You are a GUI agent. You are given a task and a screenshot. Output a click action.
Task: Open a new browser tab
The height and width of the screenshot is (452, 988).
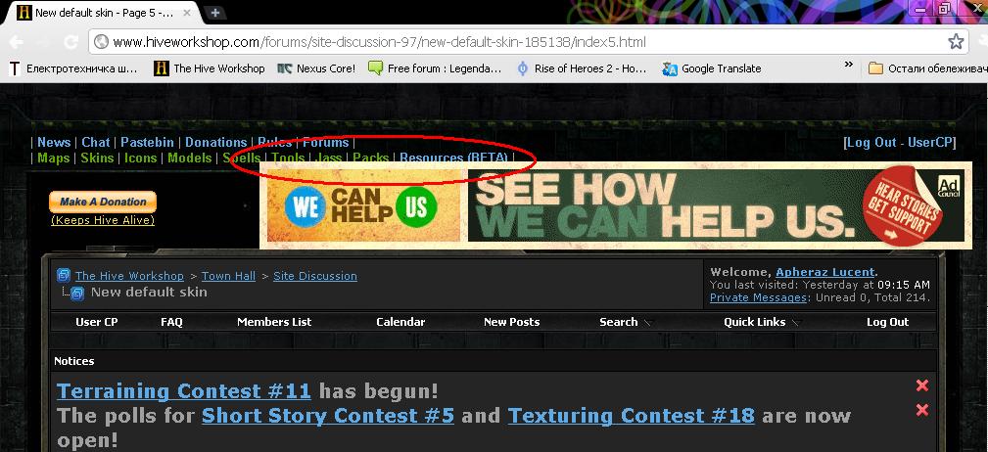click(214, 12)
